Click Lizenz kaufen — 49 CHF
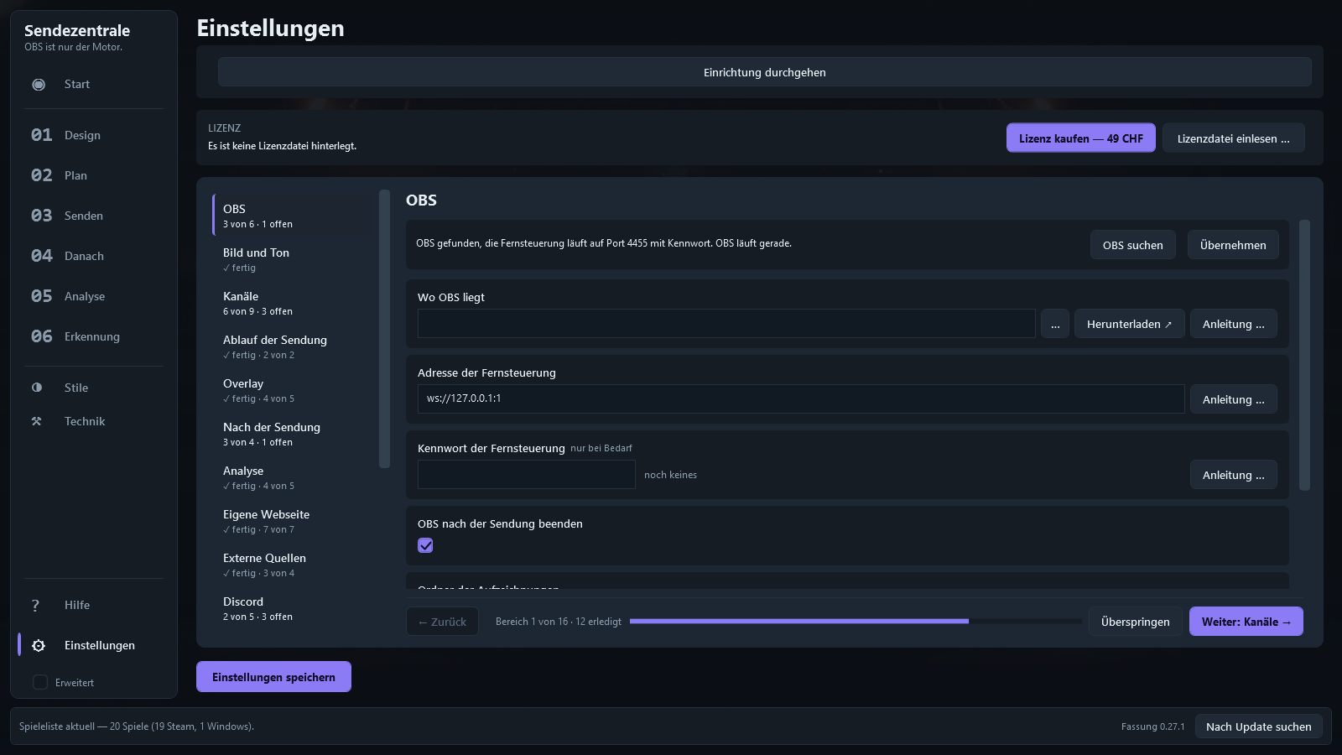Viewport: 1342px width, 755px height. tap(1080, 138)
